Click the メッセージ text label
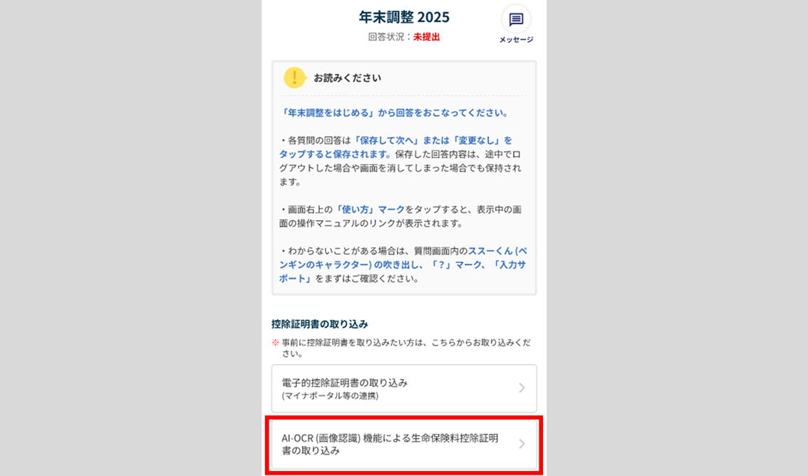Viewport: 808px width, 476px height. coord(516,40)
